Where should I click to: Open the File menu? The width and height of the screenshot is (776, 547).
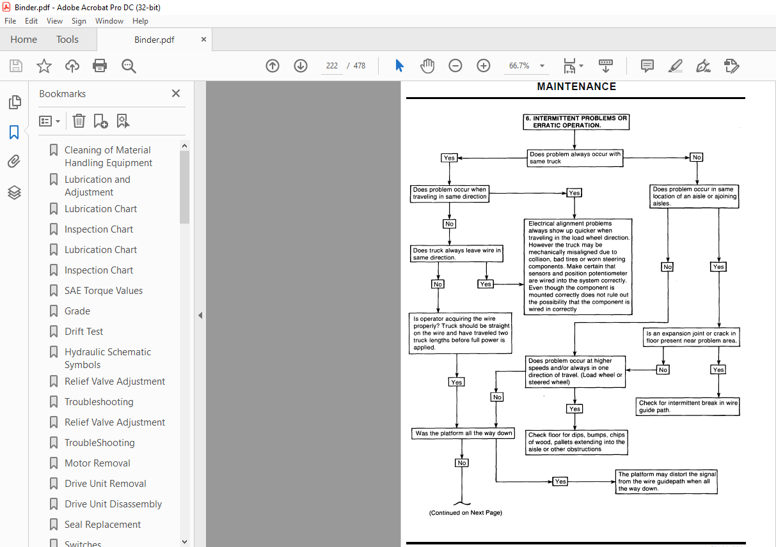click(x=10, y=21)
